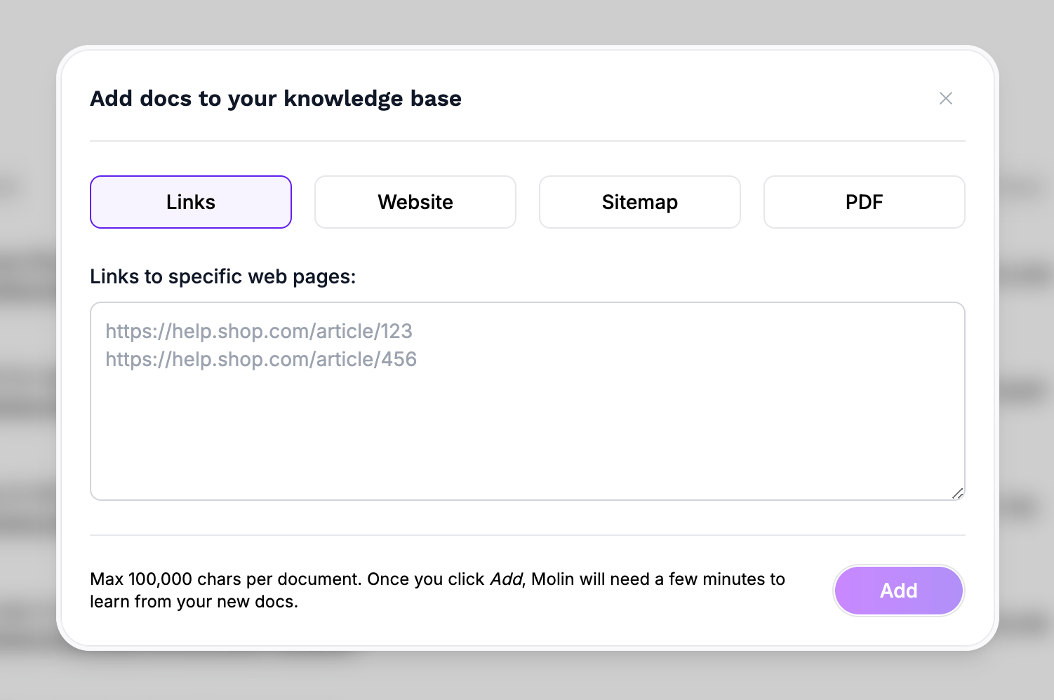Switch to the Website tab
The width and height of the screenshot is (1054, 700).
pos(415,202)
